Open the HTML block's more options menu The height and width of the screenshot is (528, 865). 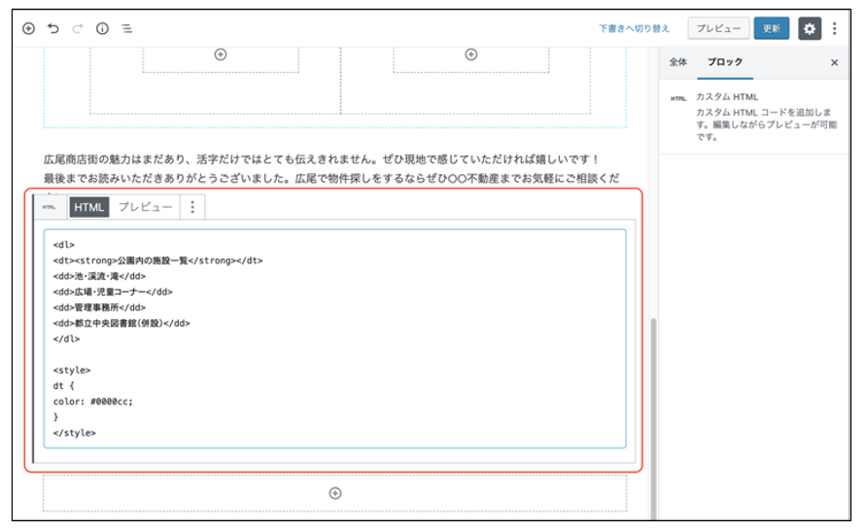click(x=192, y=207)
